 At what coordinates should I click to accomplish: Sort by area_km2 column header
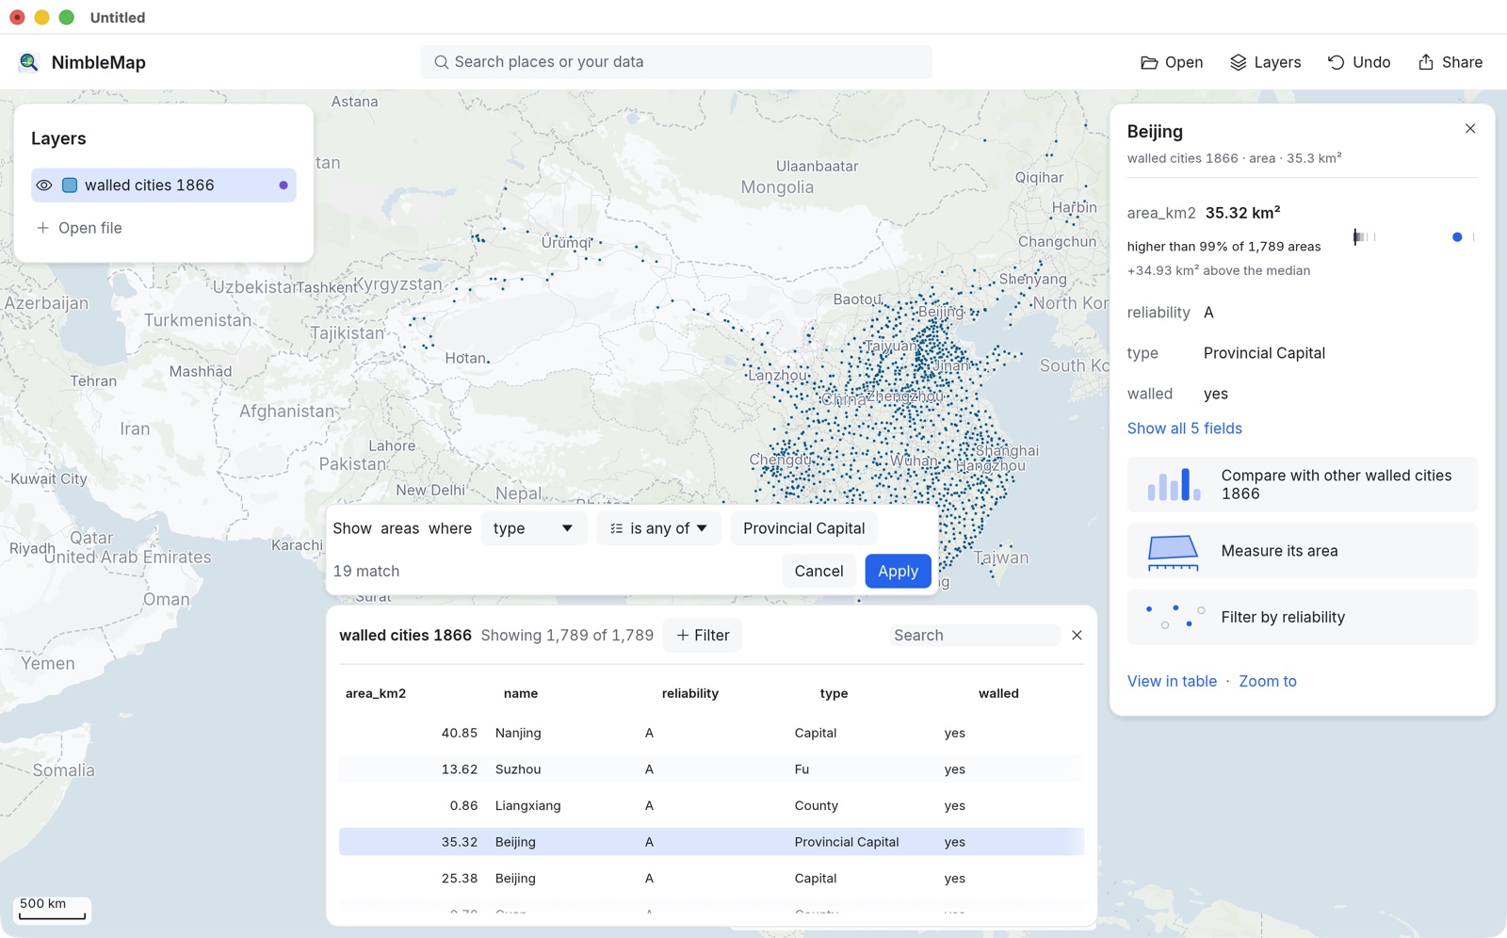pos(376,693)
